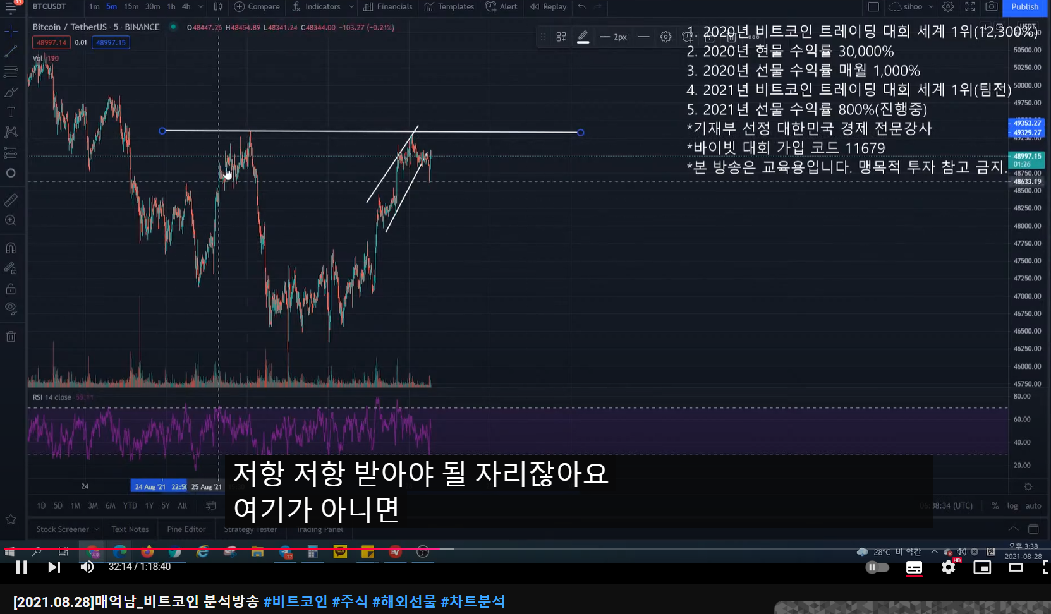This screenshot has width=1051, height=614.
Task: Select the ruler measure tool
Action: [x=11, y=200]
